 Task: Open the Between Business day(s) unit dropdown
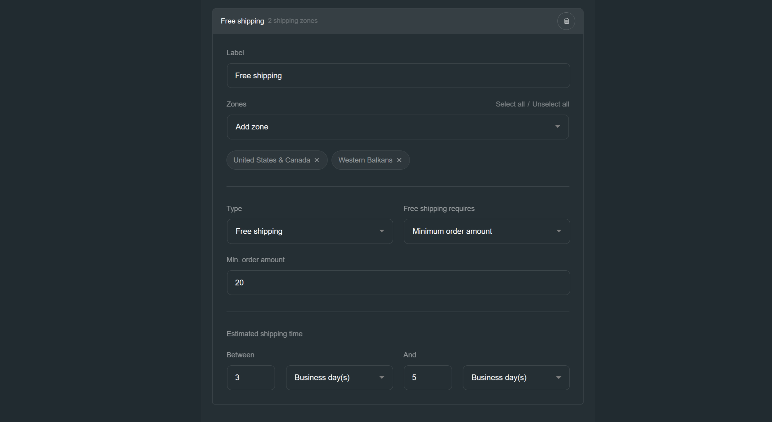[x=339, y=378]
